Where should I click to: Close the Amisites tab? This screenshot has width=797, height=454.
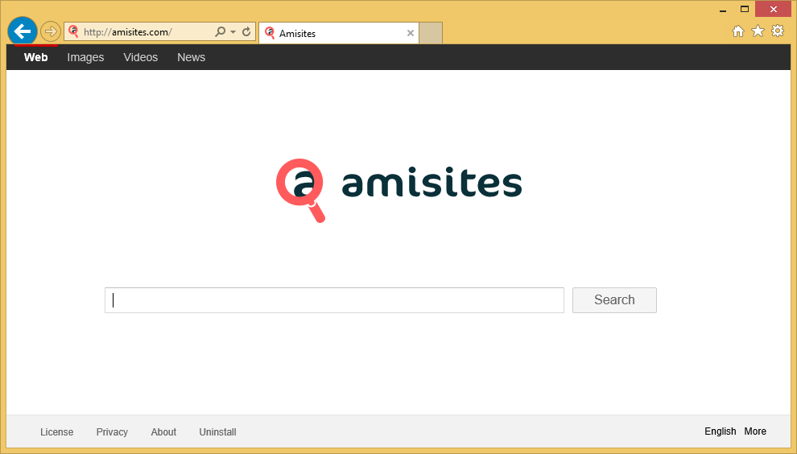click(410, 33)
